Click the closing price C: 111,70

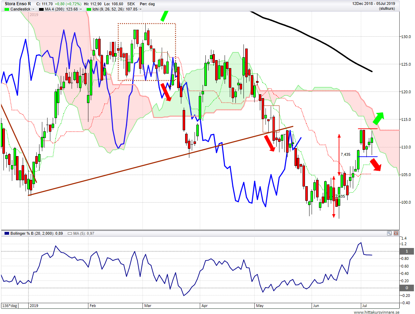click(44, 4)
